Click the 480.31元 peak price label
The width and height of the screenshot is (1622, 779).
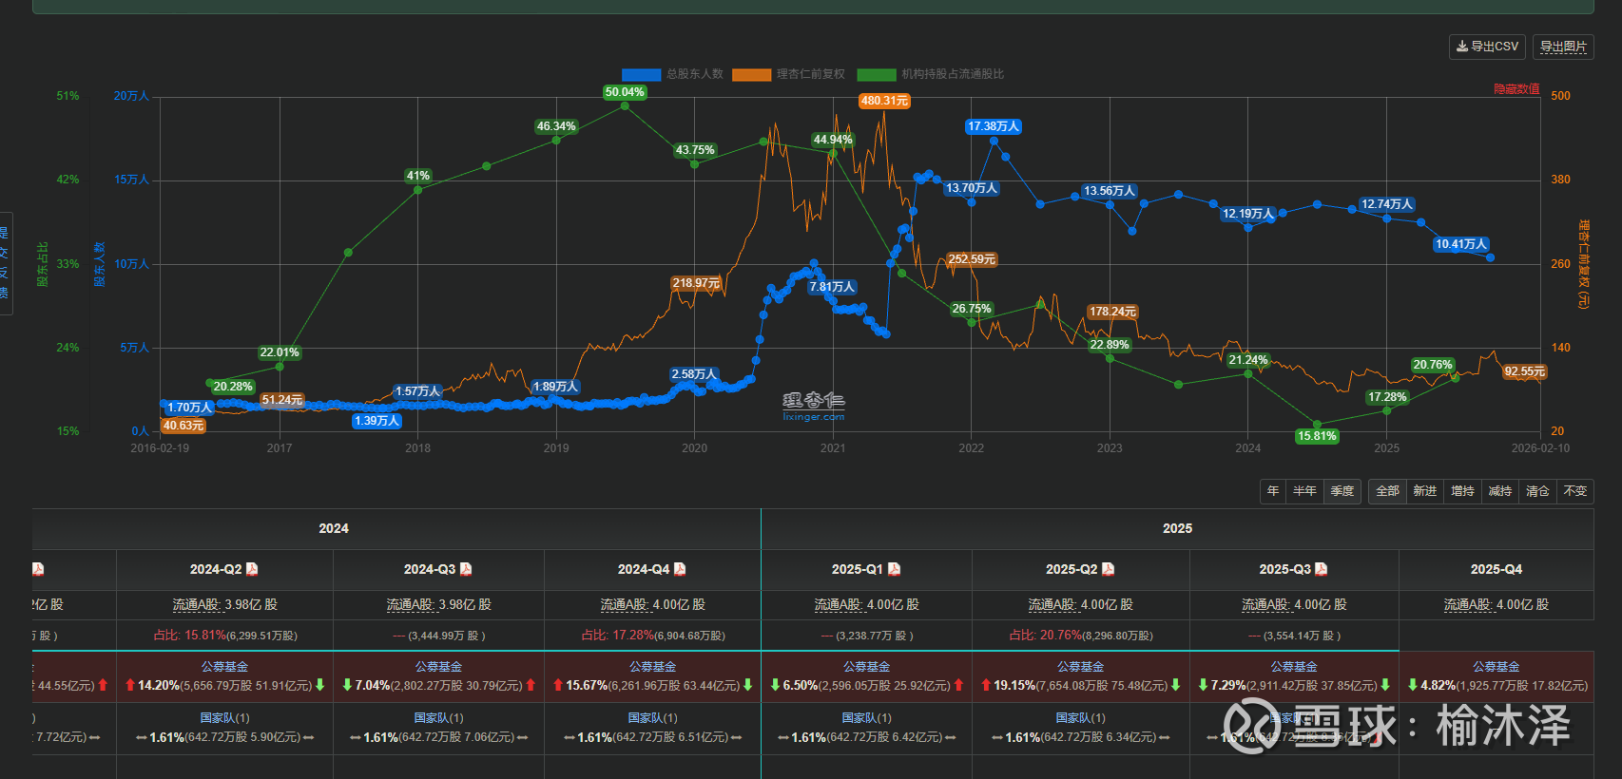884,101
